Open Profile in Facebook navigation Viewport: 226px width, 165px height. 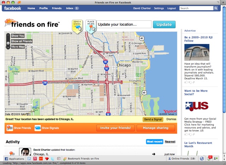click(x=43, y=8)
